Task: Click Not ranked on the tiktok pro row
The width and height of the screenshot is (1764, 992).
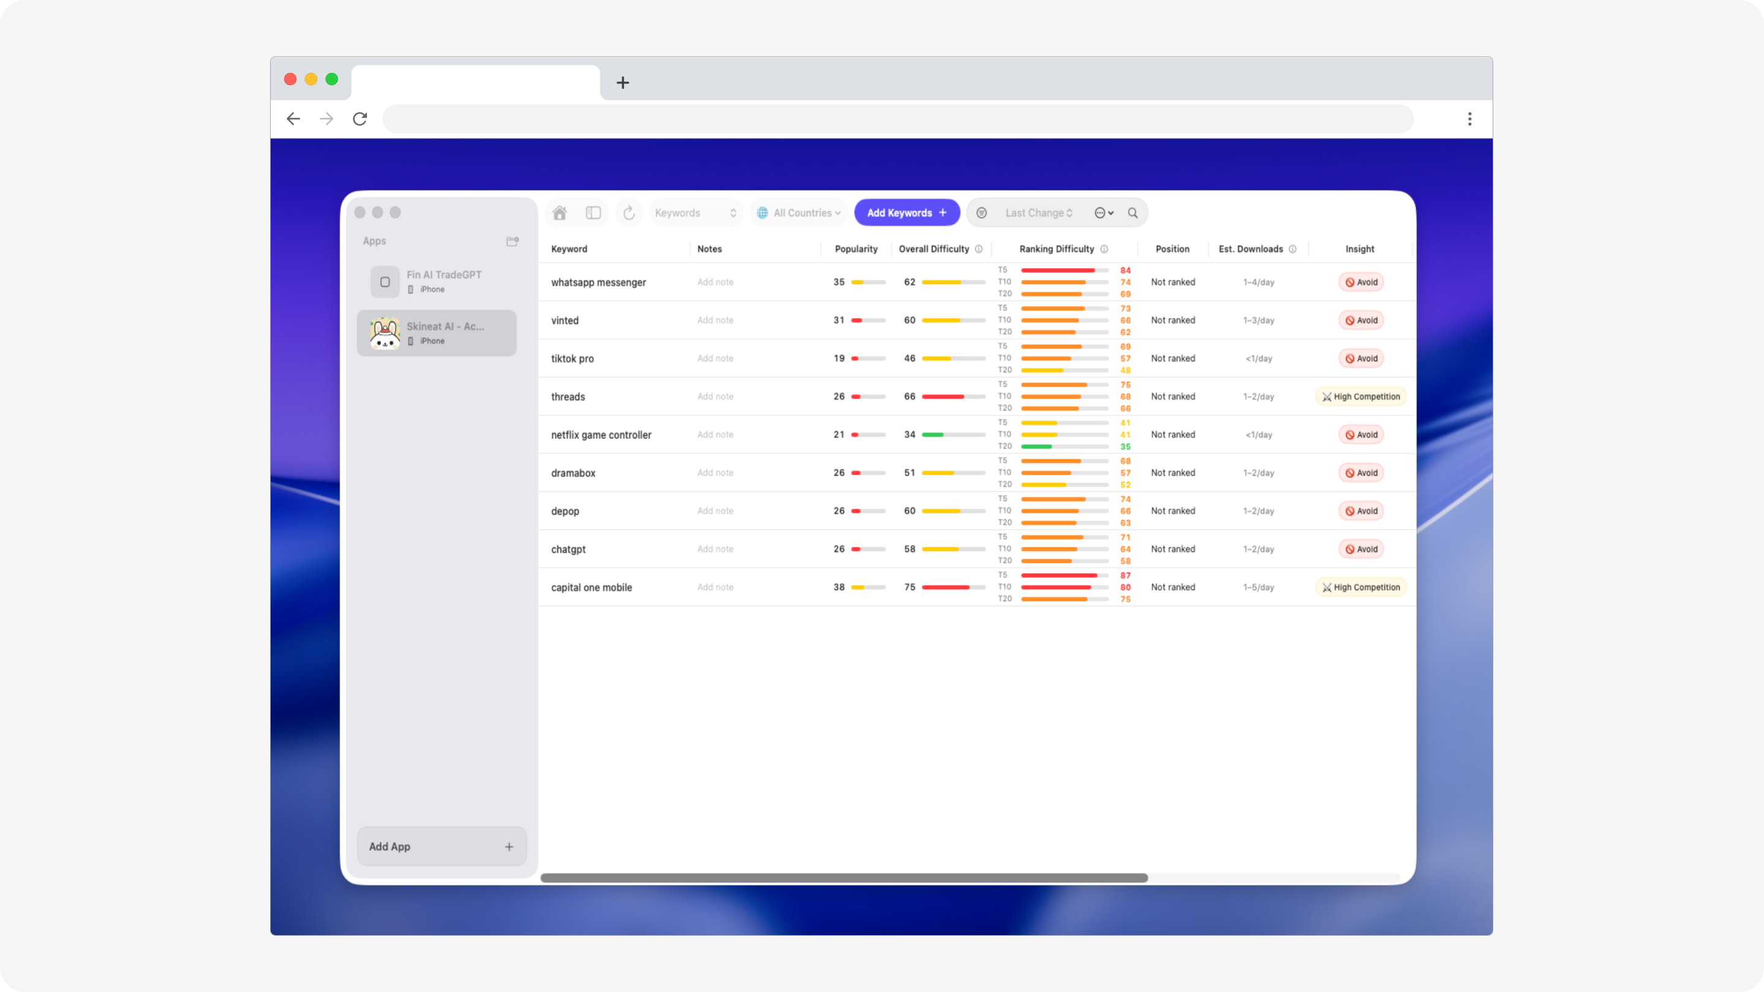Action: point(1173,359)
